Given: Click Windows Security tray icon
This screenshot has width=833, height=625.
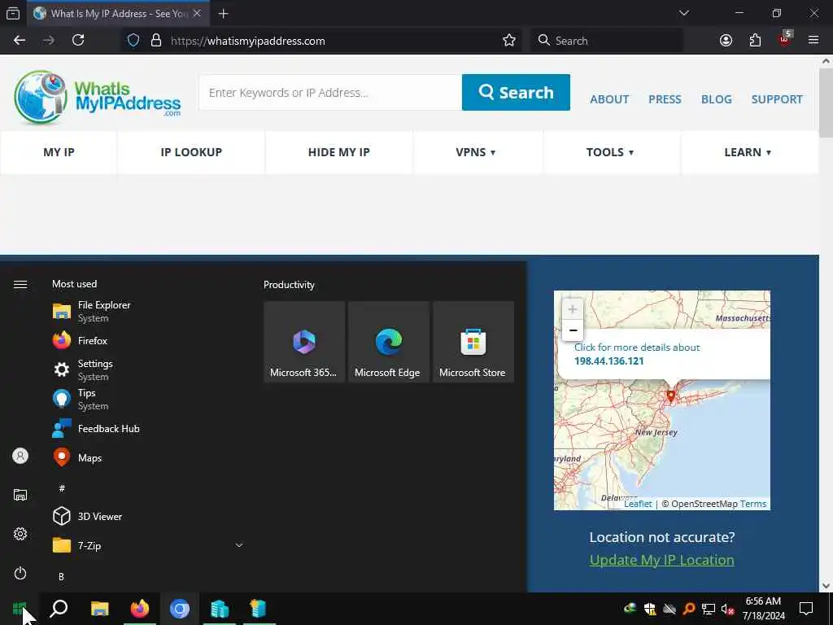Looking at the screenshot, I should click(650, 609).
